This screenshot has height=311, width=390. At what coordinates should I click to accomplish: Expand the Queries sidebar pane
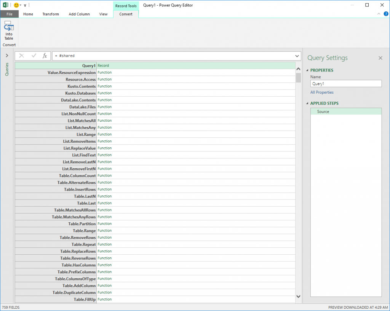pos(6,55)
